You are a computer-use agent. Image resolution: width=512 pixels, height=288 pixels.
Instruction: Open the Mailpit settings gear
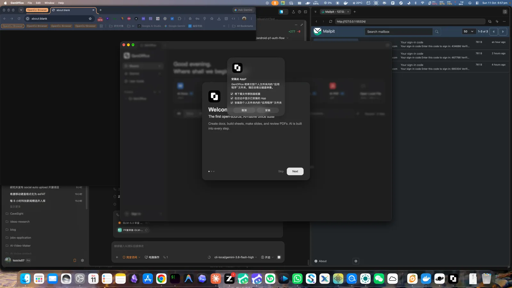[356, 261]
